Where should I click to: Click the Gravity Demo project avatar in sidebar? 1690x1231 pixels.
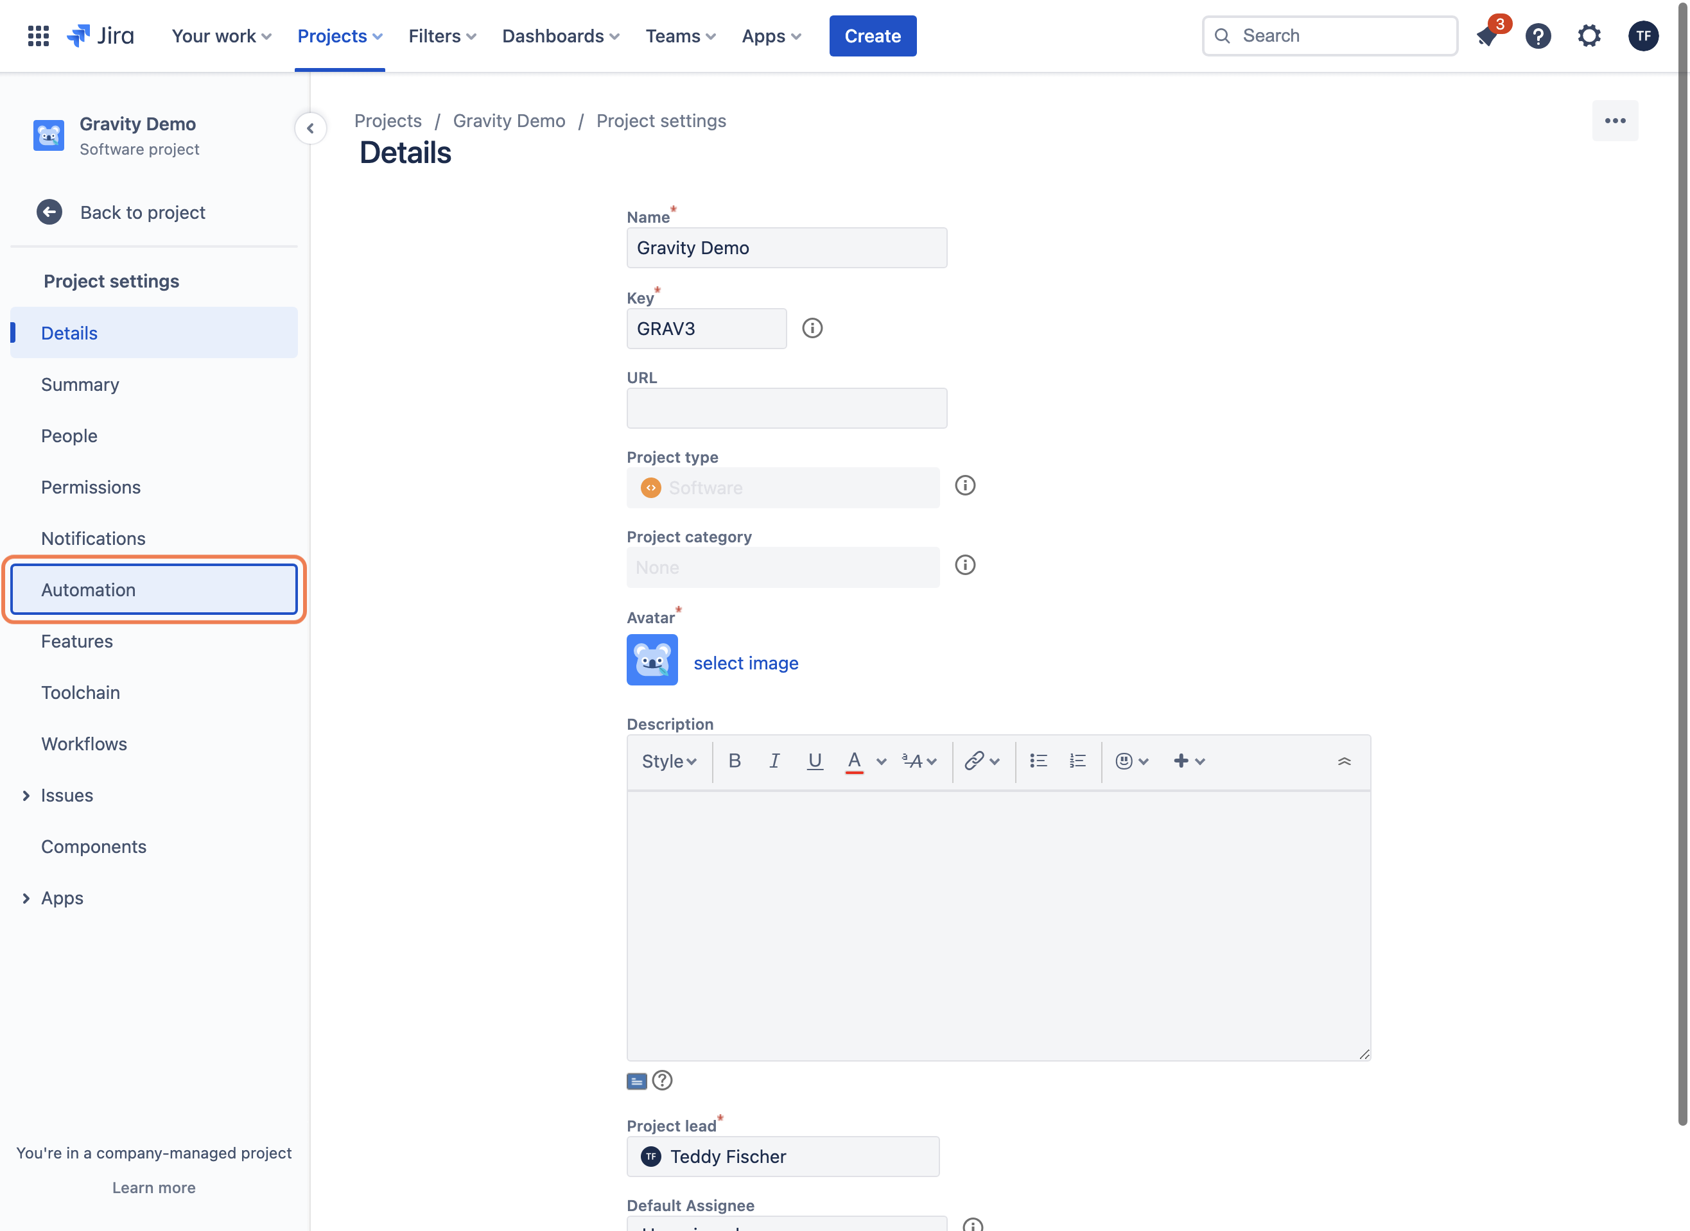pos(48,135)
